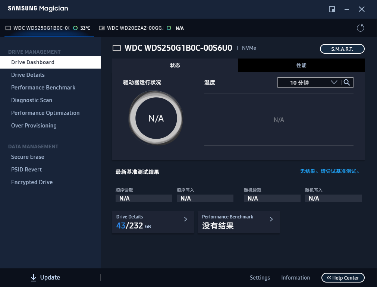Expand the Drive Details card arrow

[x=185, y=219]
